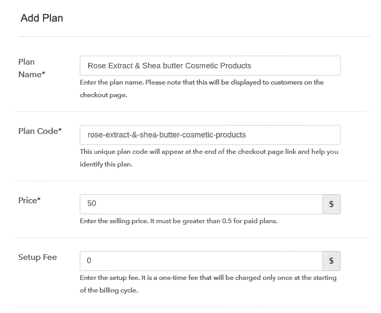Click the Setup Fee label
The image size is (381, 313).
click(x=38, y=257)
